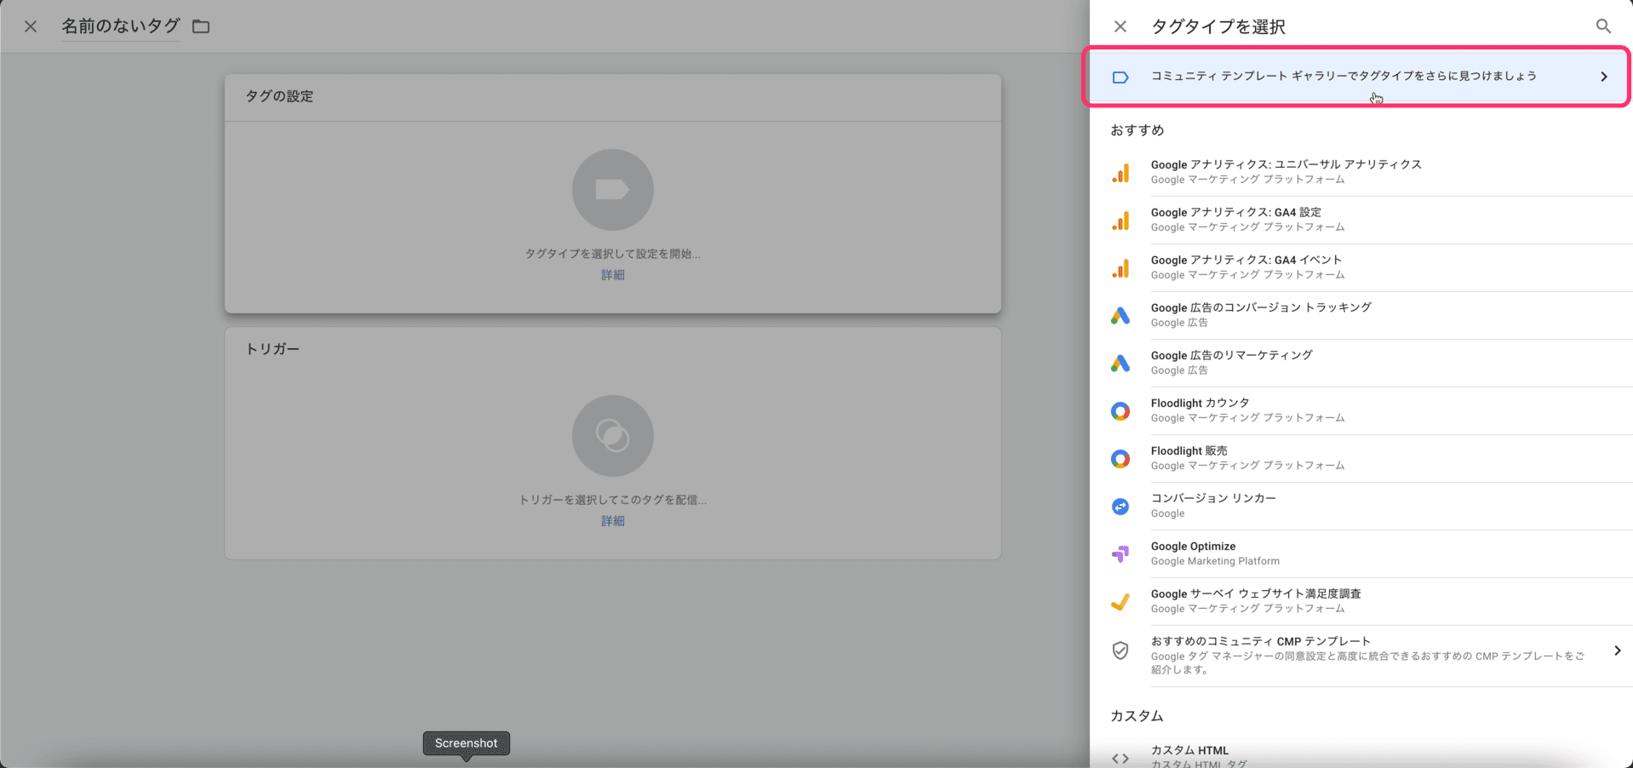
Task: Click the コンバージョン リンカー icon
Action: [x=1120, y=507]
